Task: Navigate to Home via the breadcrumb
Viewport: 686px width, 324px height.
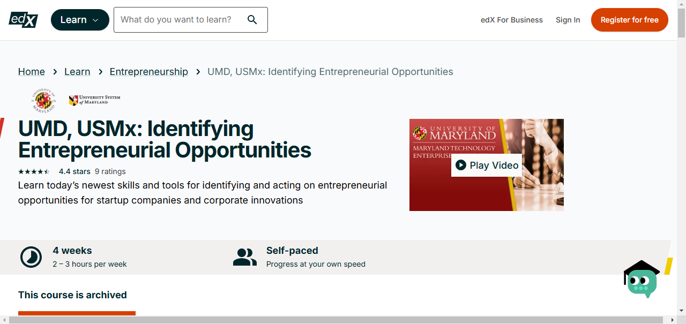Action: pyautogui.click(x=31, y=71)
